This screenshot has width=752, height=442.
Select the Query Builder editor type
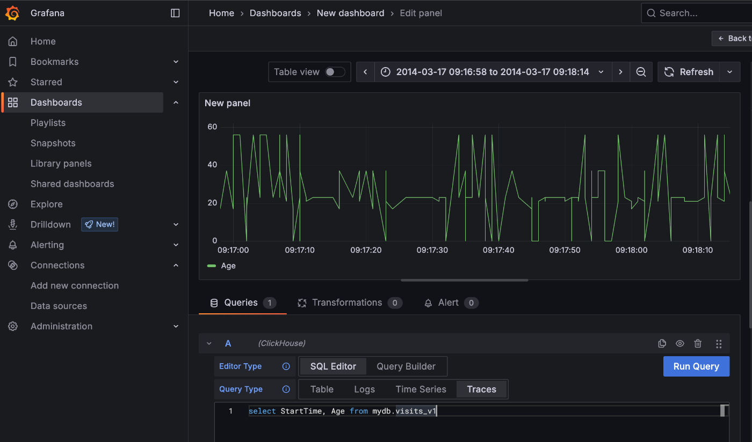click(406, 366)
